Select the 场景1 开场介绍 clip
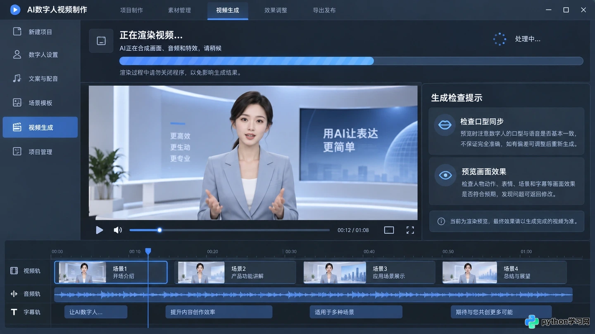This screenshot has width=595, height=334. (x=111, y=272)
